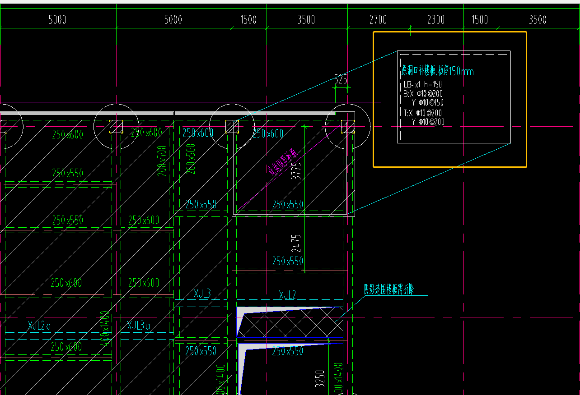Click the slab label 'LB-x1 h=150'
The image size is (580, 395).
(x=422, y=84)
